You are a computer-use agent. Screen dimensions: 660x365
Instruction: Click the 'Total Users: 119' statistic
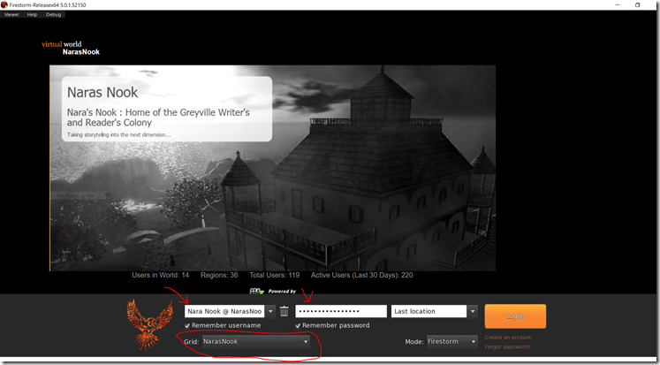pyautogui.click(x=275, y=275)
